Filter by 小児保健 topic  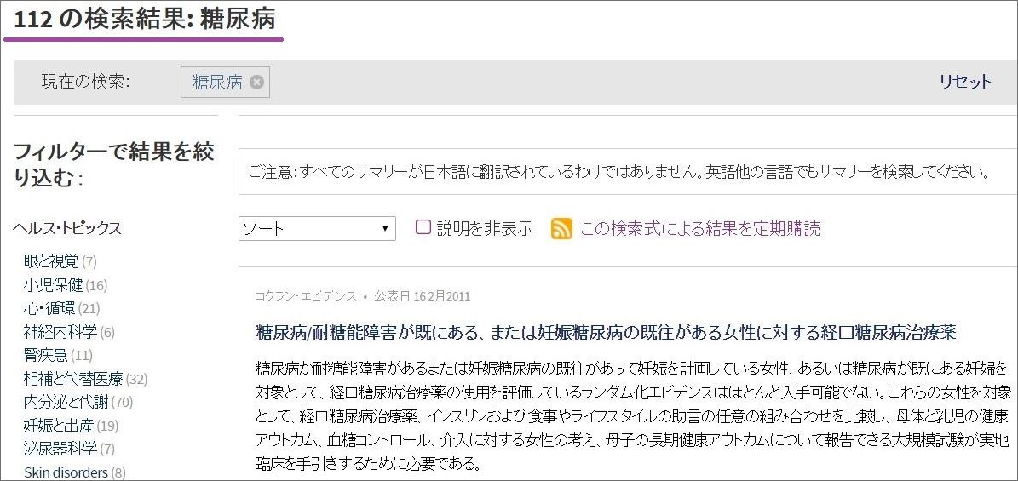(x=53, y=285)
